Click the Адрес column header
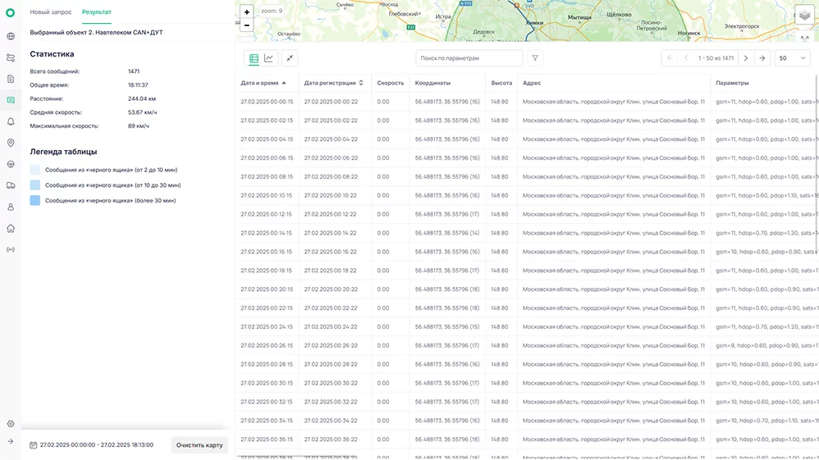819x460 pixels. tap(532, 83)
